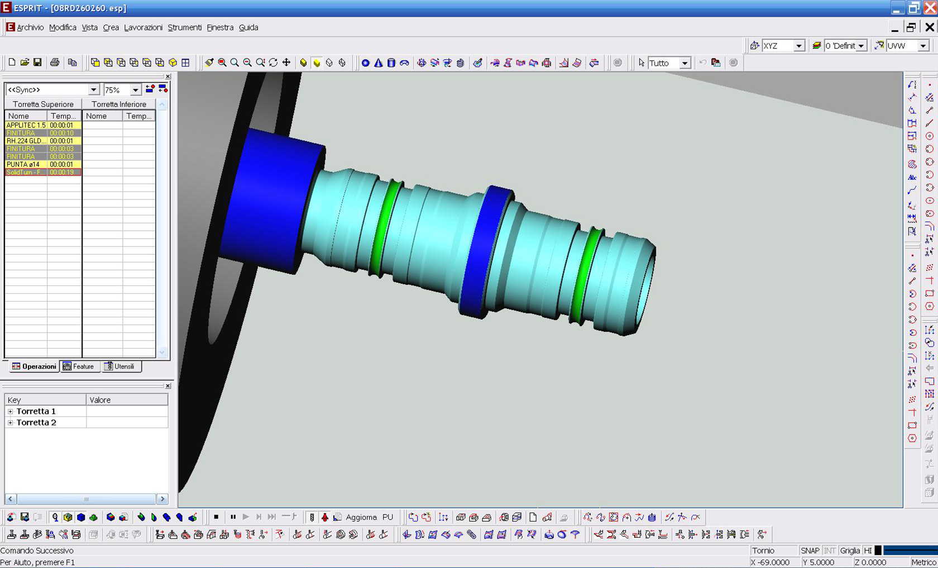Click the Aggiorna button
The width and height of the screenshot is (938, 568).
coord(361,517)
